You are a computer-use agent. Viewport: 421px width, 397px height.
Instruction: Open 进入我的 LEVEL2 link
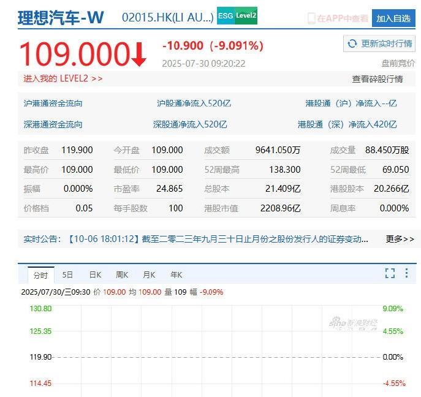tap(63, 78)
